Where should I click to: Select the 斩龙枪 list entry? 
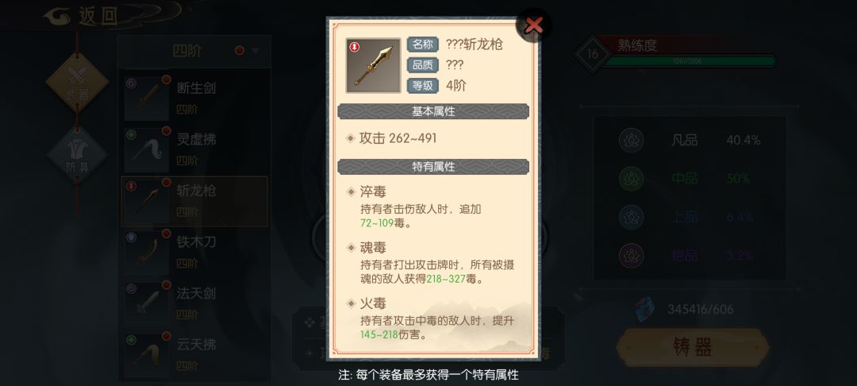(194, 201)
